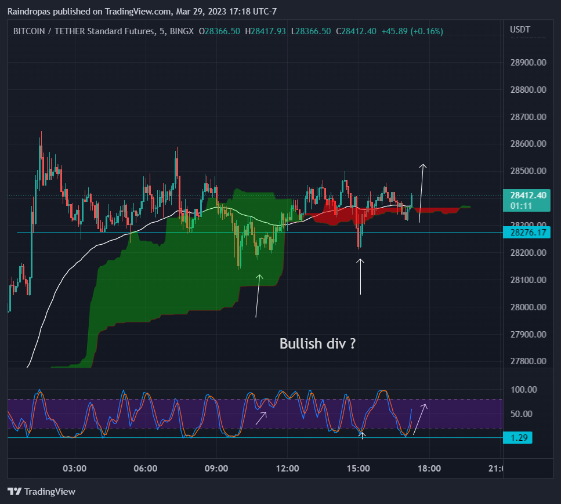The image size is (561, 504).
Task: Click the 27900.00 price axis label
Action: pos(528,335)
